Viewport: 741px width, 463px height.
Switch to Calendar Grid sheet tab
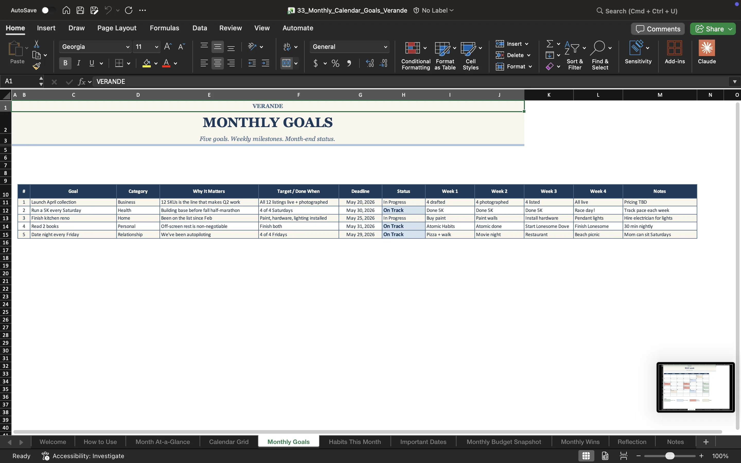click(x=229, y=442)
